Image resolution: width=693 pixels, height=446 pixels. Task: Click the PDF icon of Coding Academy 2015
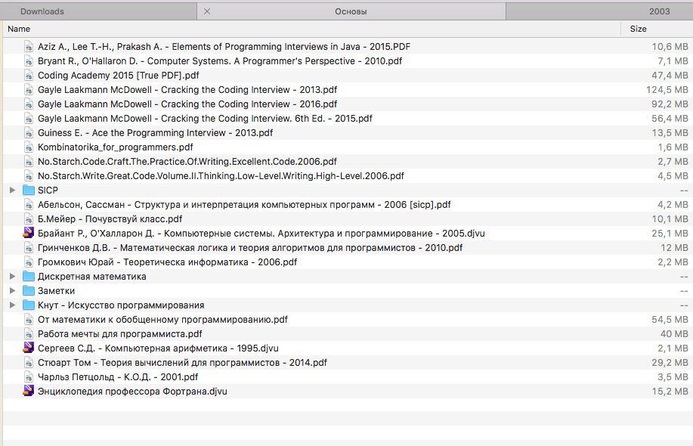[x=29, y=76]
